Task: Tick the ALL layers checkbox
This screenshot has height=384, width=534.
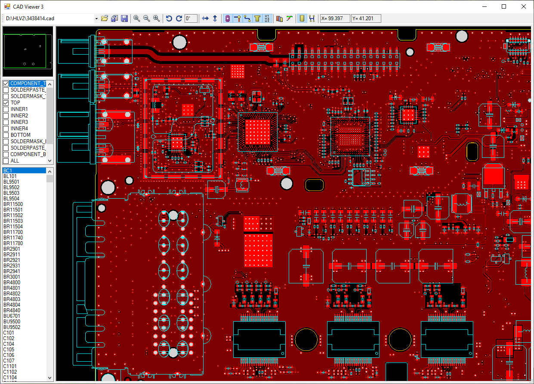Action: click(6, 161)
